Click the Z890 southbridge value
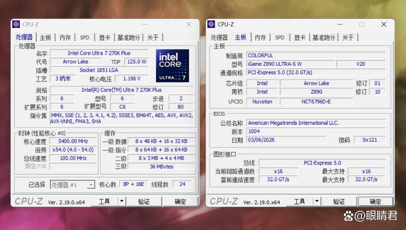This screenshot has height=230, width=406. pos(316,92)
